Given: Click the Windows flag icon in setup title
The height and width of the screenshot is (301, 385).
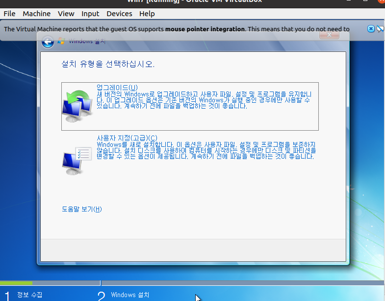Looking at the screenshot, I should [x=61, y=41].
